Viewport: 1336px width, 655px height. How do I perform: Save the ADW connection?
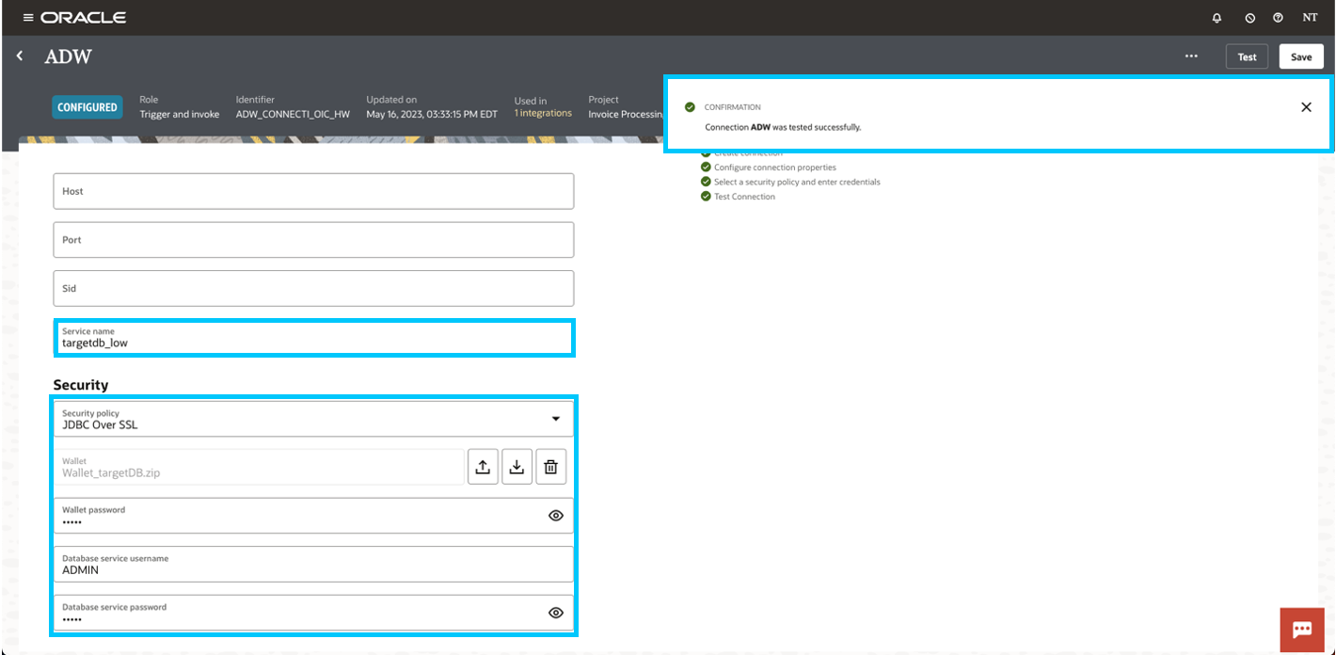(1301, 56)
